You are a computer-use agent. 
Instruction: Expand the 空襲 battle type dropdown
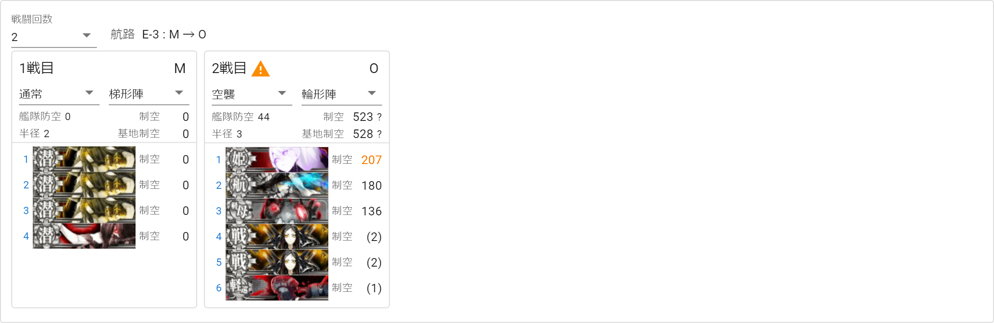point(252,94)
